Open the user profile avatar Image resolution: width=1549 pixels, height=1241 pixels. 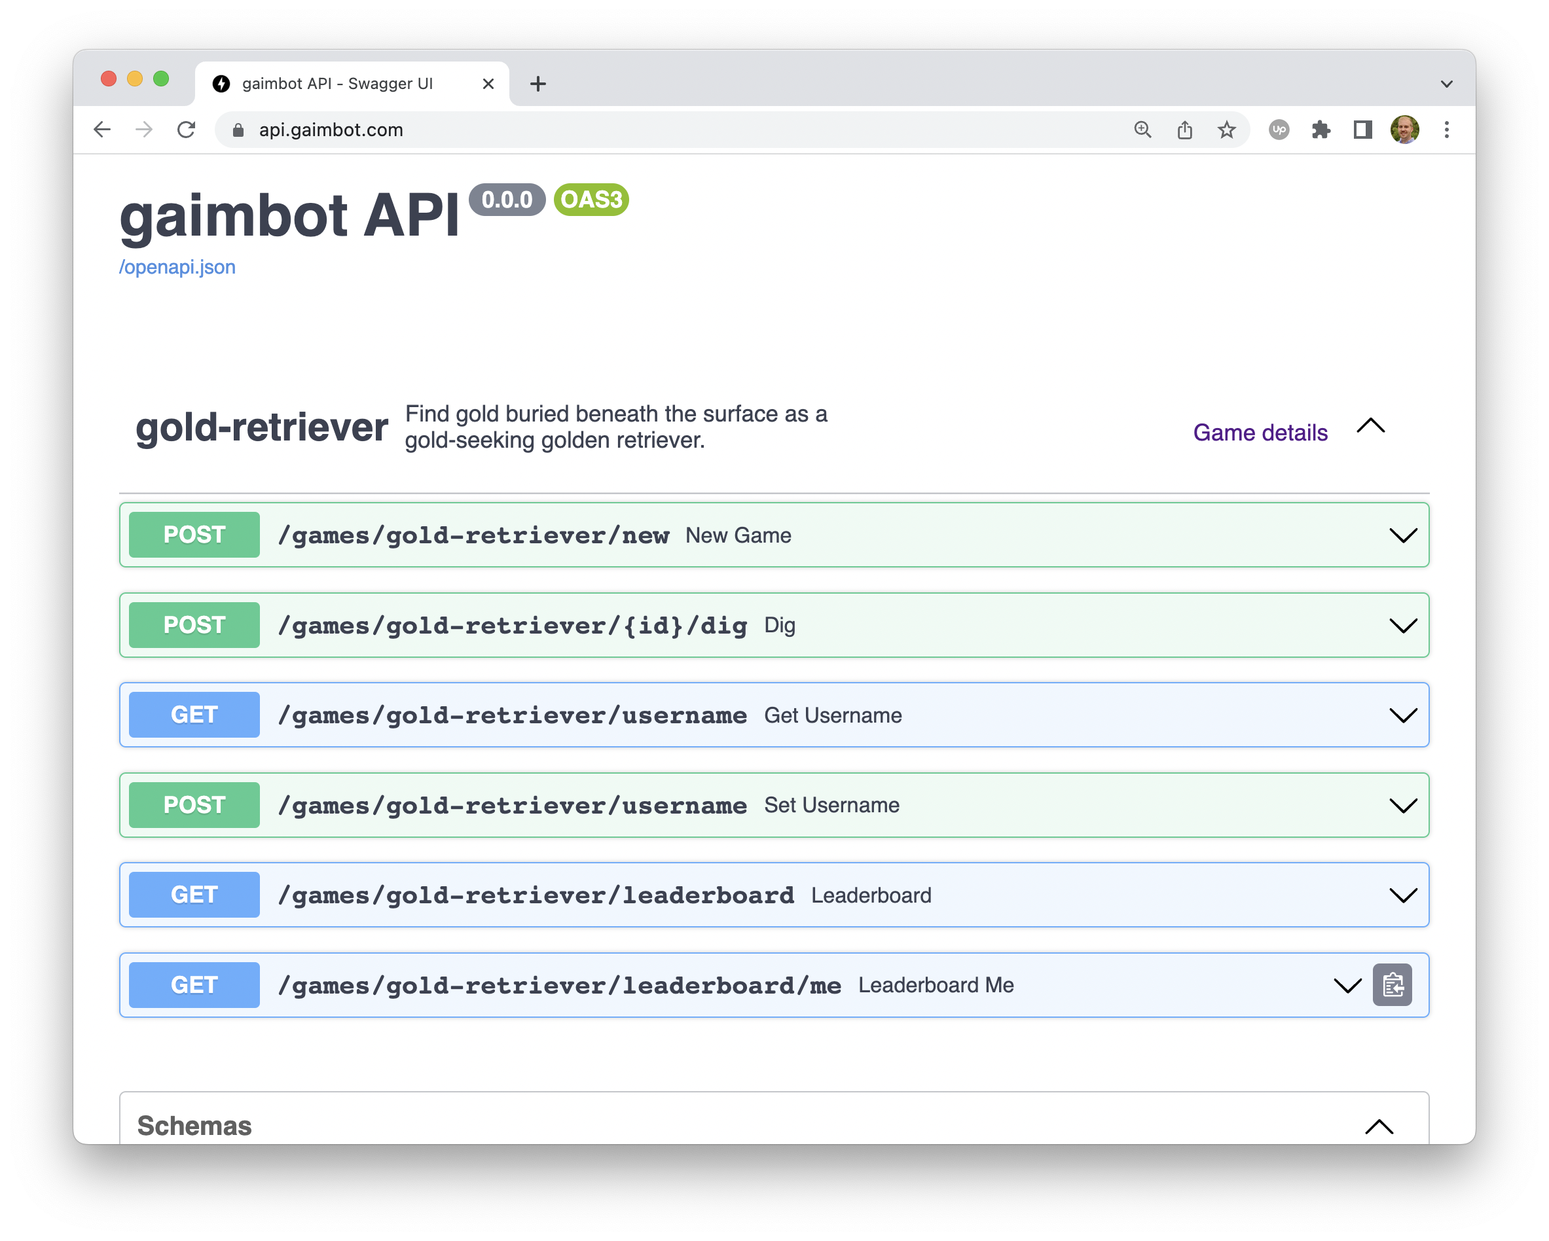(x=1404, y=130)
